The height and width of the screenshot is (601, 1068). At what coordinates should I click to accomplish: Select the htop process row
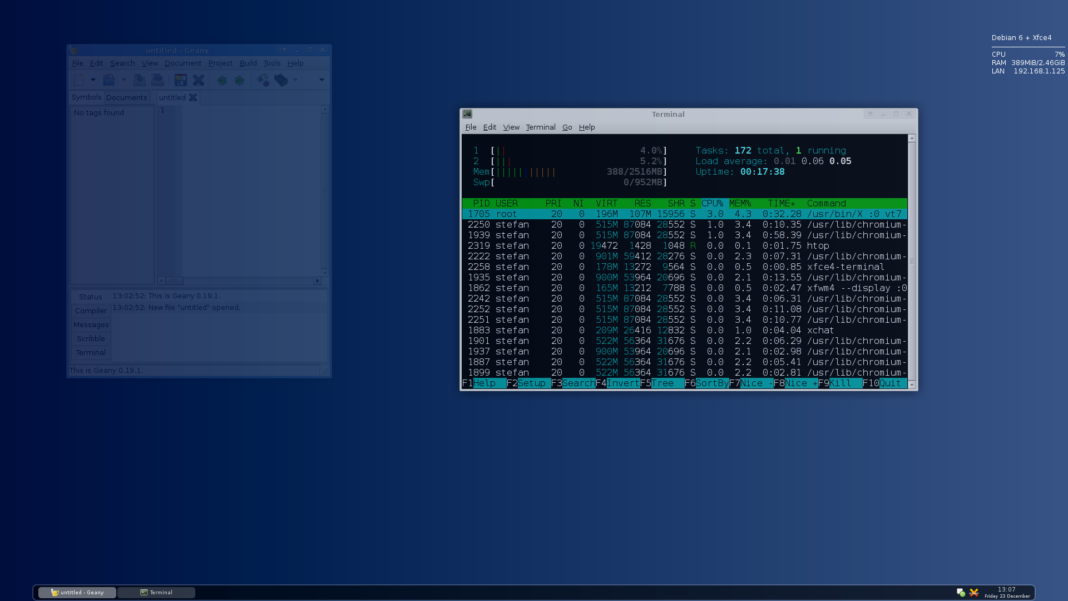(685, 245)
